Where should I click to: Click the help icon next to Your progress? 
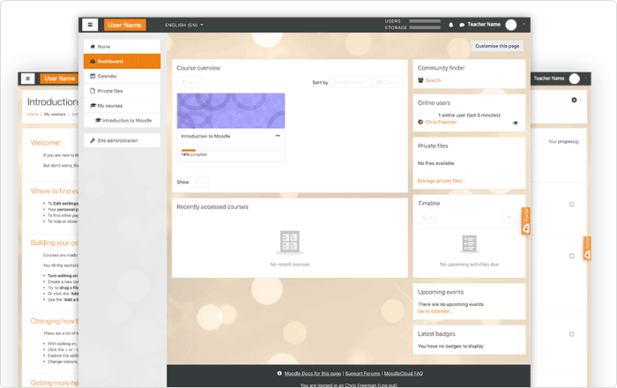tap(576, 142)
